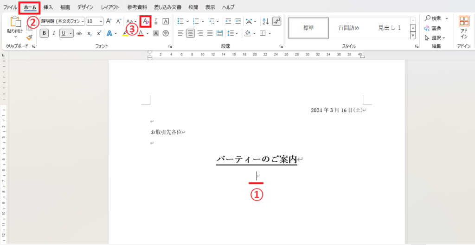The width and height of the screenshot is (475, 245).
Task: Open the Paragraph (段落) dialog launcher
Action: click(x=281, y=46)
